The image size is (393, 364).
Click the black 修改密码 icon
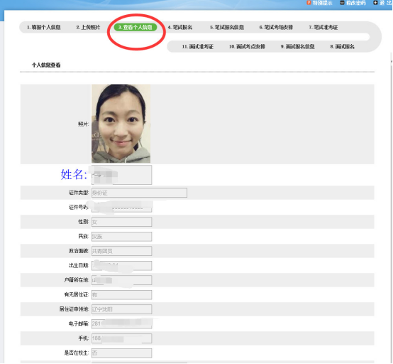tap(342, 3)
